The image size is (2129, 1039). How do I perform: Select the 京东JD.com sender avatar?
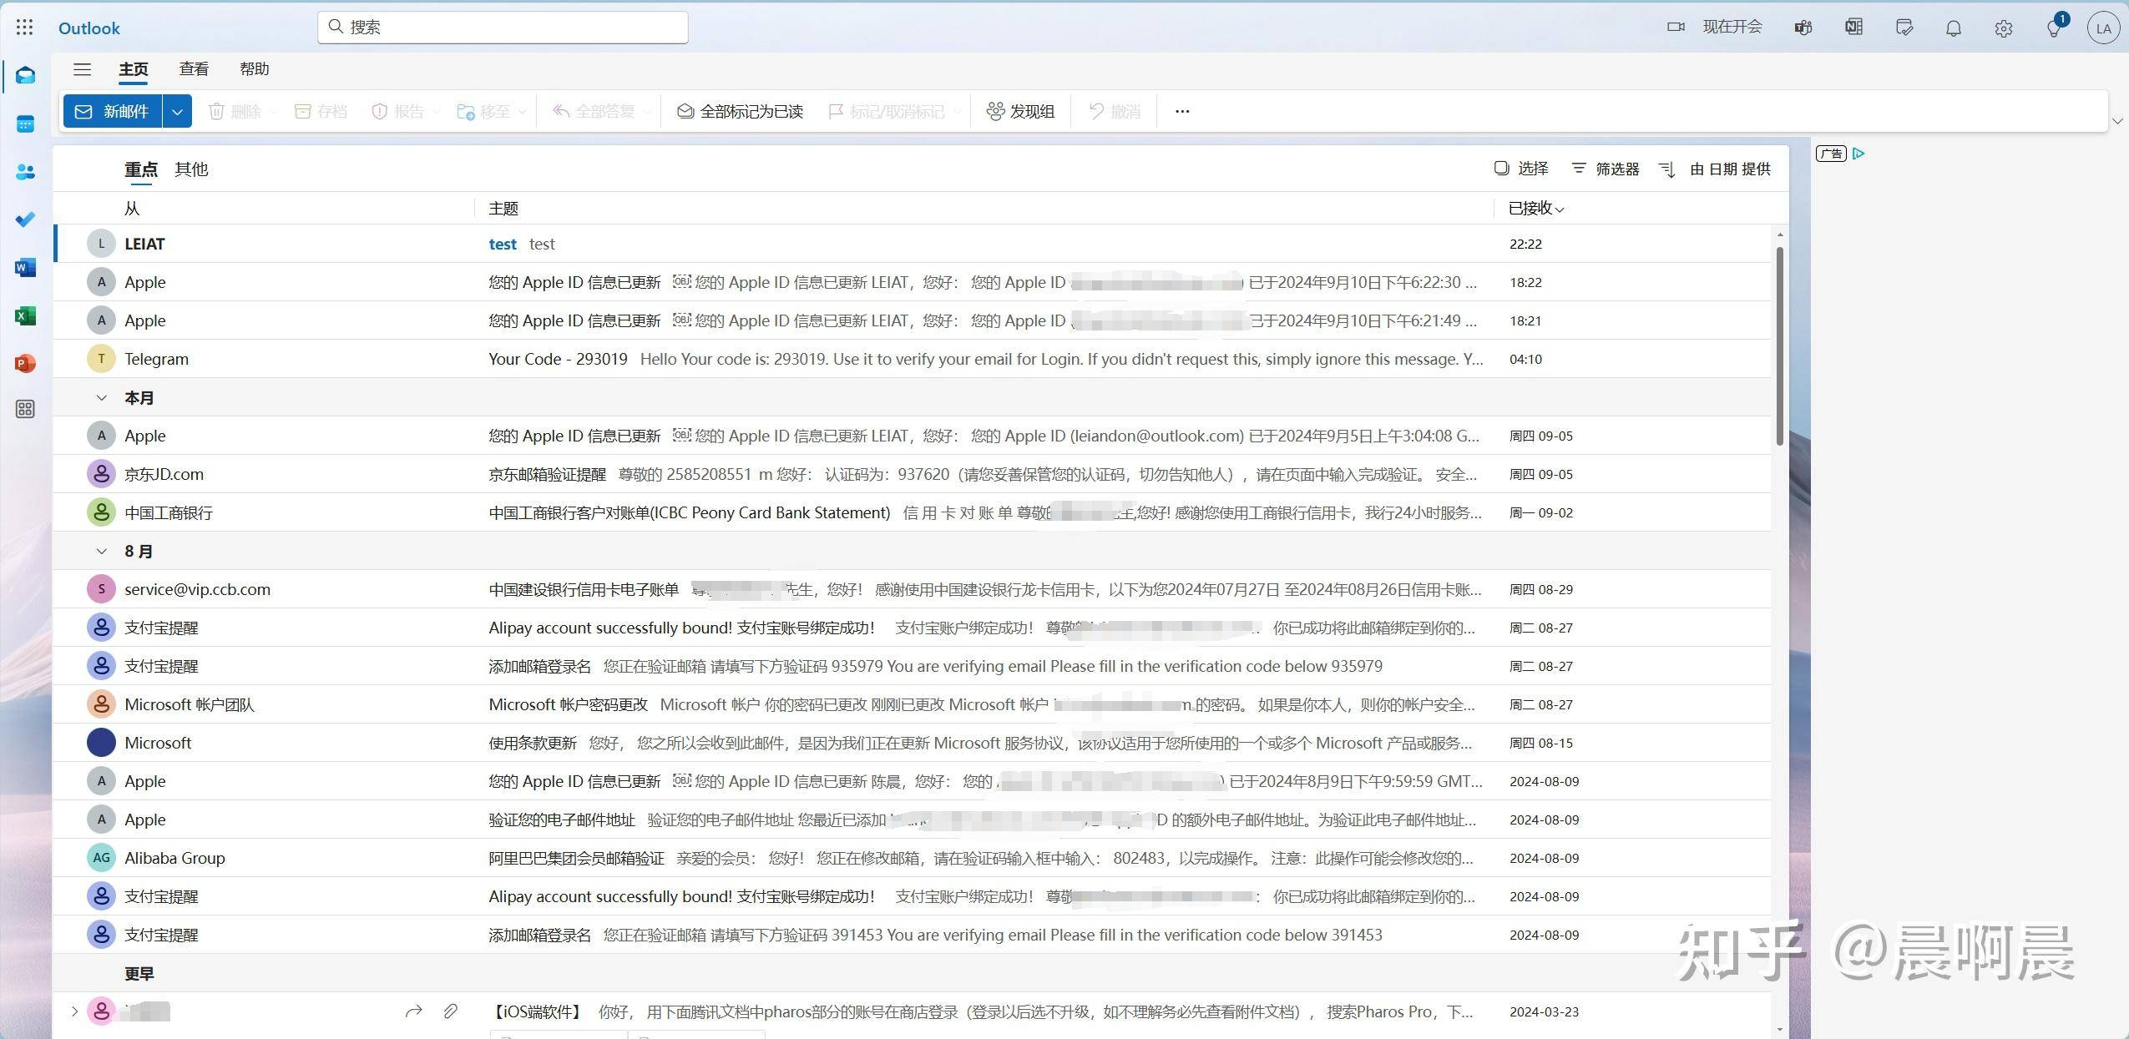tap(101, 474)
